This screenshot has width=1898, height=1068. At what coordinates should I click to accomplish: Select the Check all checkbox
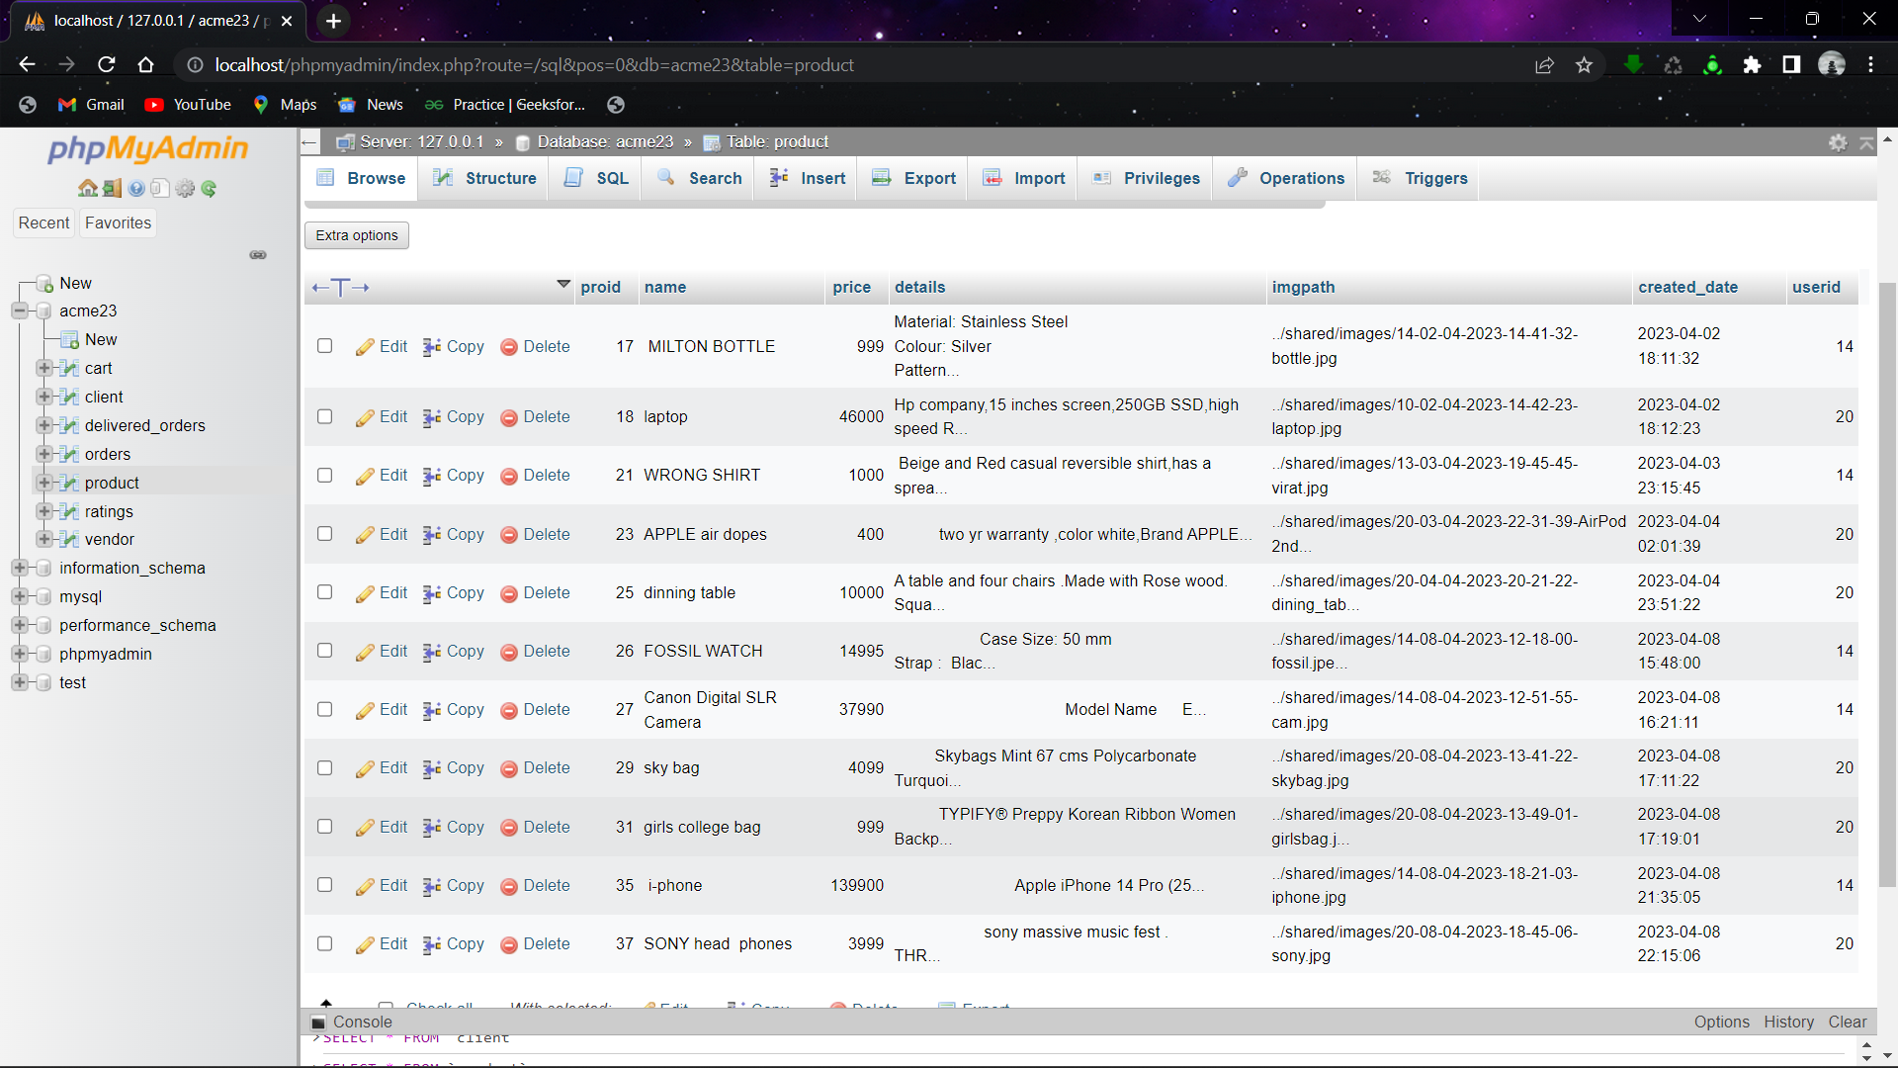click(386, 1004)
